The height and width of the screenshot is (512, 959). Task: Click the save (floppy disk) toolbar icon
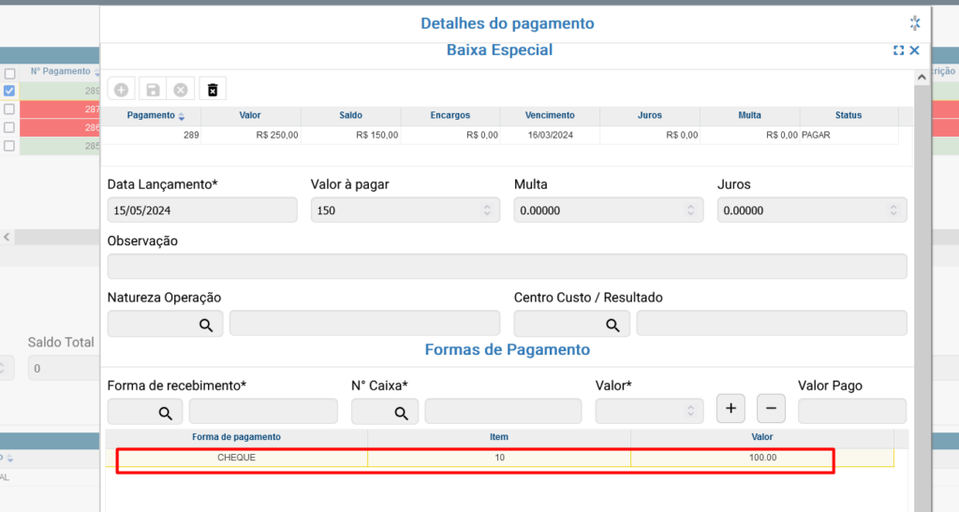(152, 90)
